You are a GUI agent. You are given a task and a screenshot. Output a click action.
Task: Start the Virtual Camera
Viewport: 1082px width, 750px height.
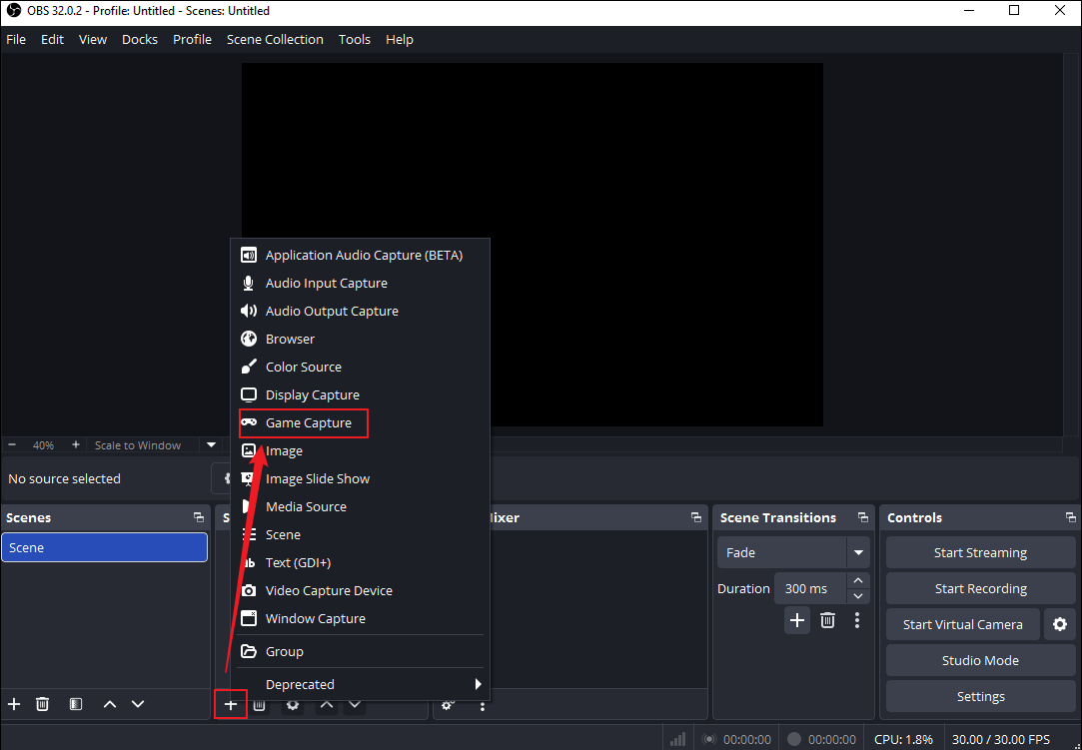[x=962, y=624]
